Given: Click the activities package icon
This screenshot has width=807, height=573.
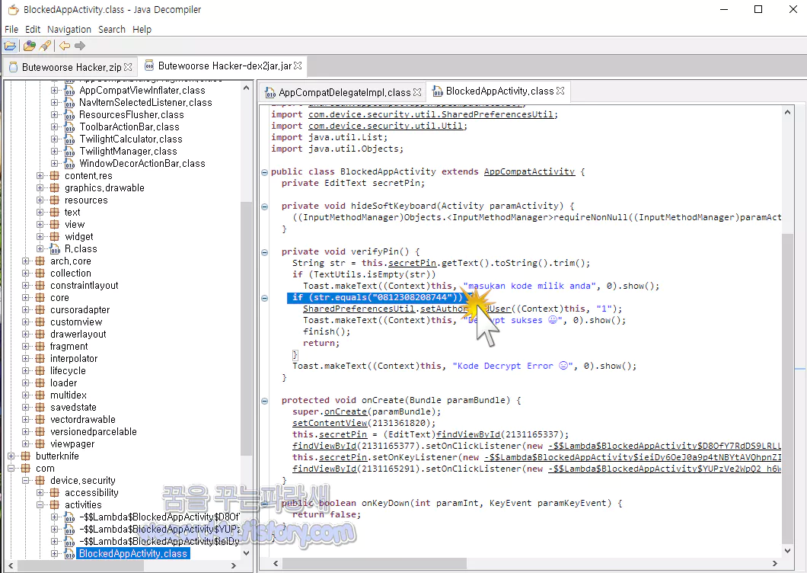Looking at the screenshot, I should click(x=55, y=505).
